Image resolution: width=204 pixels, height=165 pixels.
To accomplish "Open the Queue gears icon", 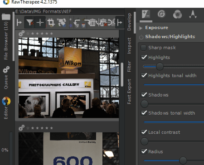I will (x=6, y=70).
